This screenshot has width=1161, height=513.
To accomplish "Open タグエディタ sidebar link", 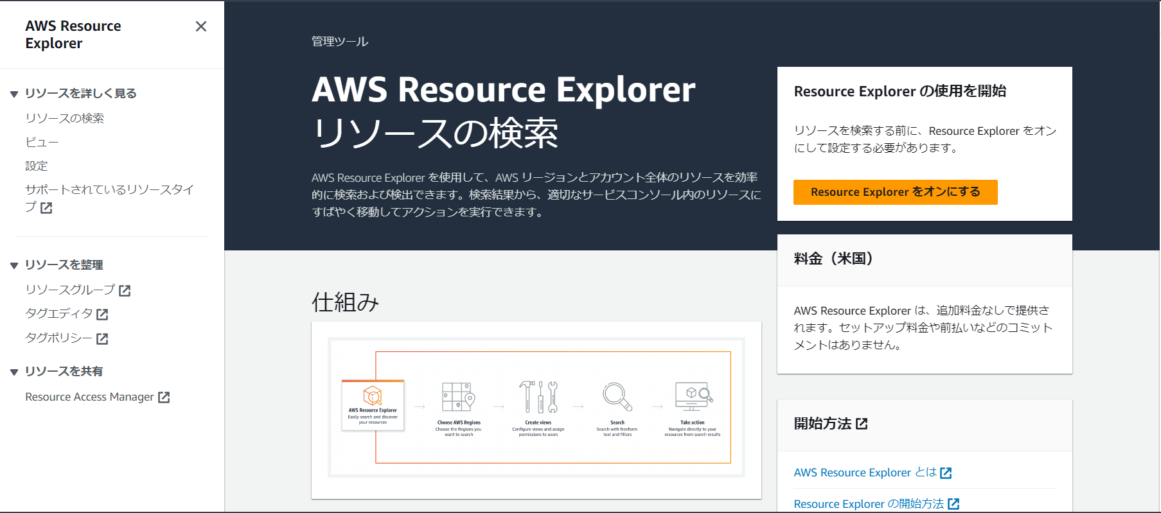I will click(x=58, y=313).
